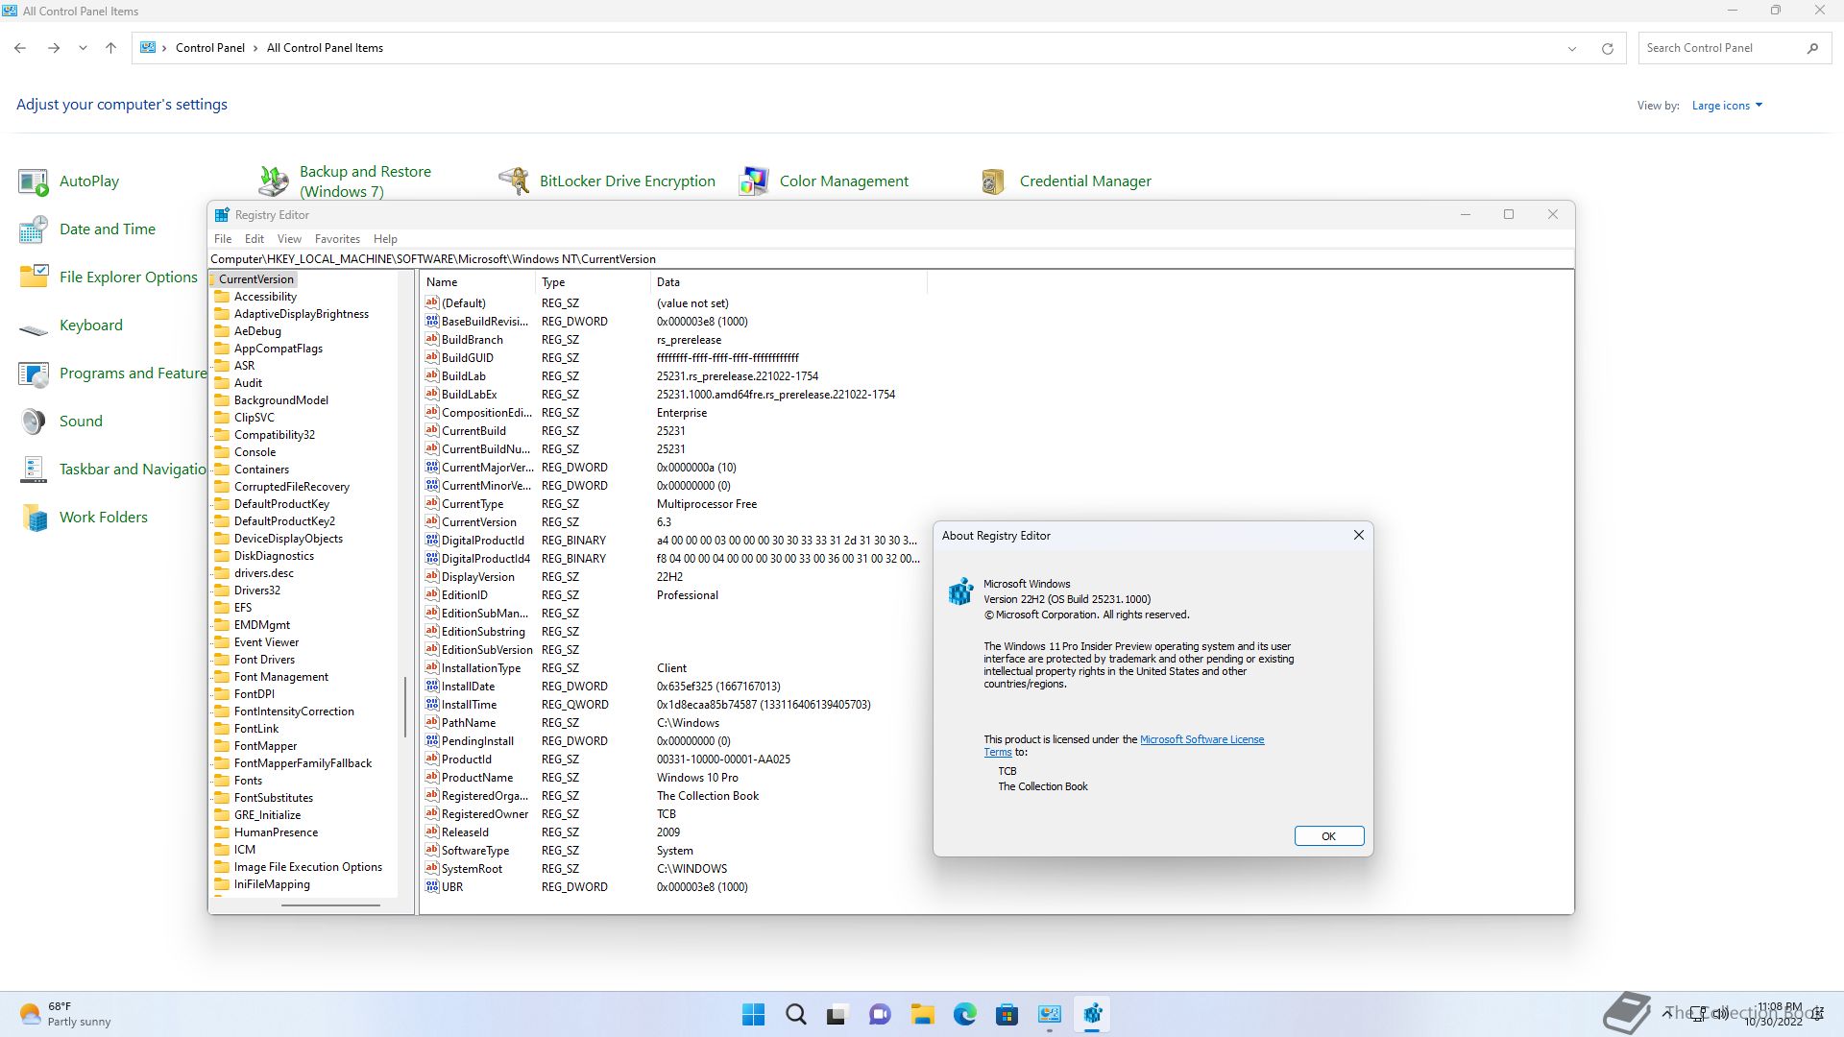Open Task View on the taskbar
This screenshot has height=1037, width=1844.
pyautogui.click(x=837, y=1014)
